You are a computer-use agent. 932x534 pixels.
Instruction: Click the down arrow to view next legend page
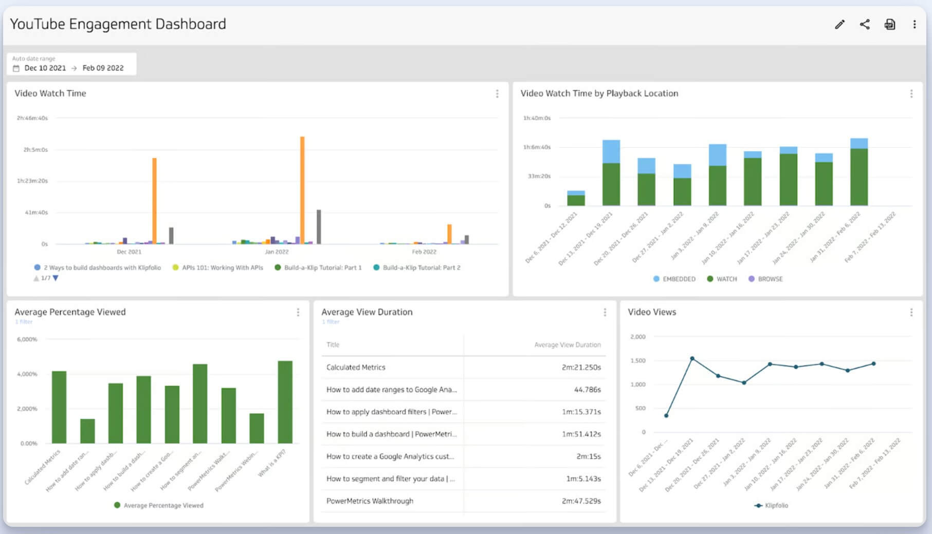pos(55,277)
